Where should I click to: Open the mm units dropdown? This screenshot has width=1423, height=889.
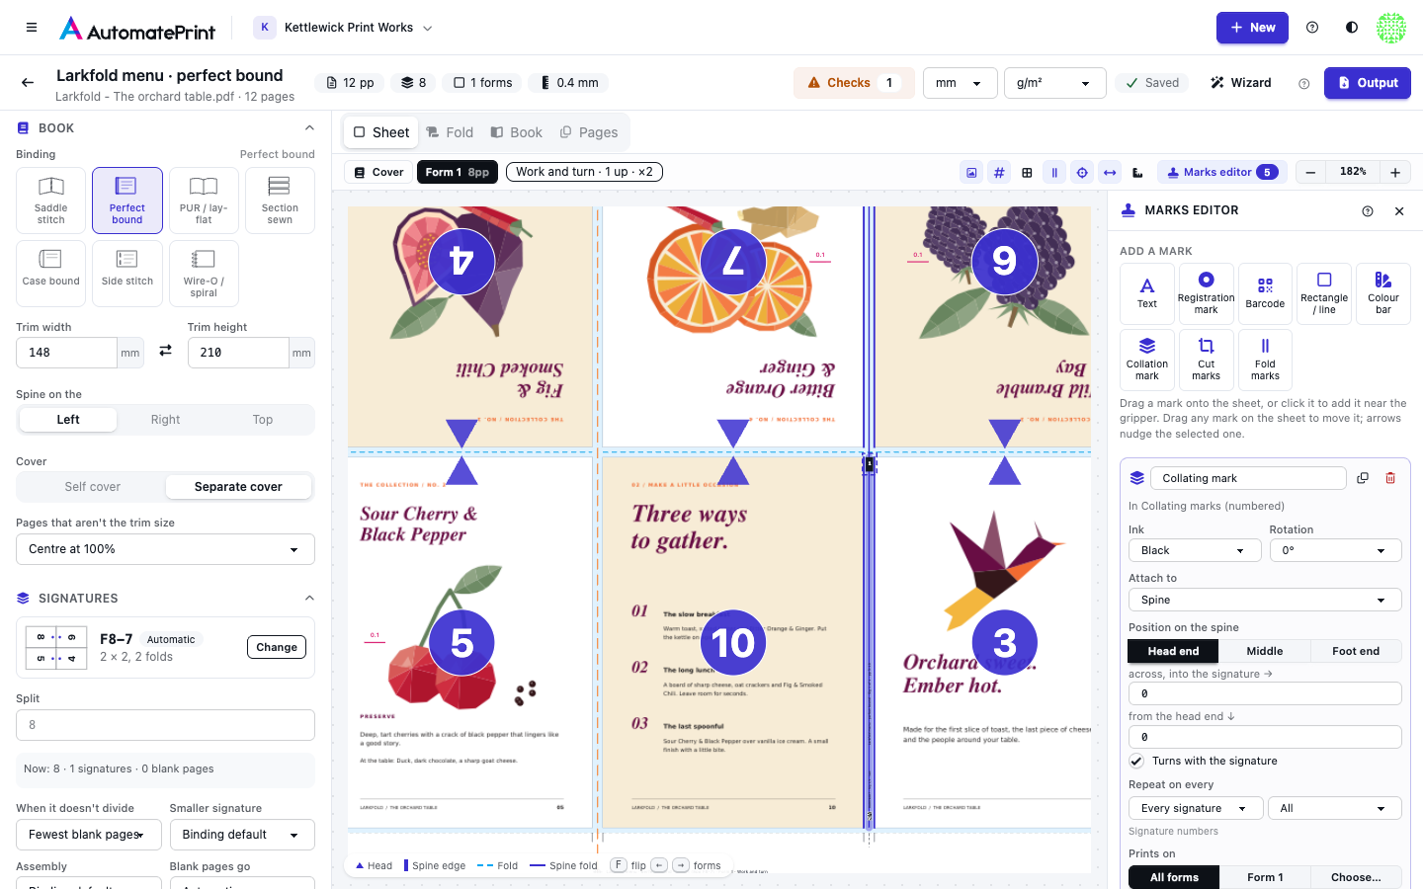(x=960, y=83)
